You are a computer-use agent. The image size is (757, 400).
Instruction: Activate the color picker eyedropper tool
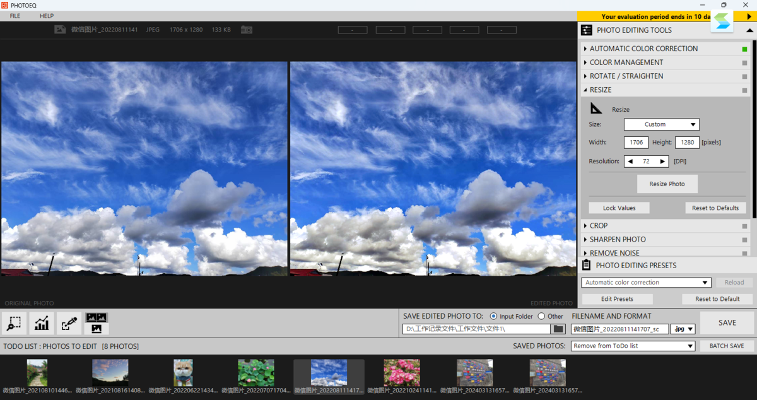click(x=69, y=324)
